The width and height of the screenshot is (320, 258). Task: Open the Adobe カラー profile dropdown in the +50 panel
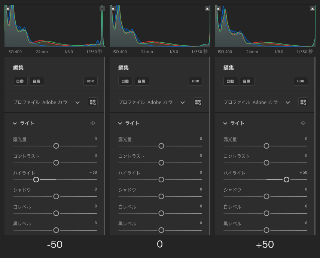271,102
